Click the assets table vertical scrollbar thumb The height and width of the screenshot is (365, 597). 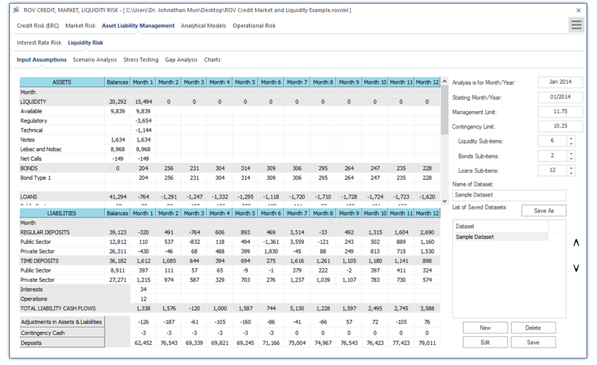444,110
